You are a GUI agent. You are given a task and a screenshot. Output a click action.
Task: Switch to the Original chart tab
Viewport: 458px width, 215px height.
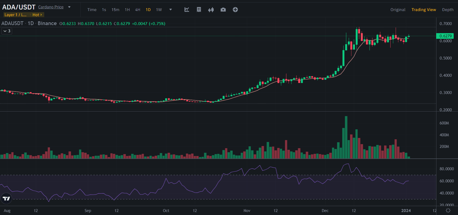tap(398, 10)
